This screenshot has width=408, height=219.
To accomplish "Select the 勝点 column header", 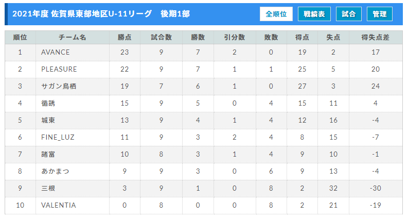I will (x=125, y=38).
